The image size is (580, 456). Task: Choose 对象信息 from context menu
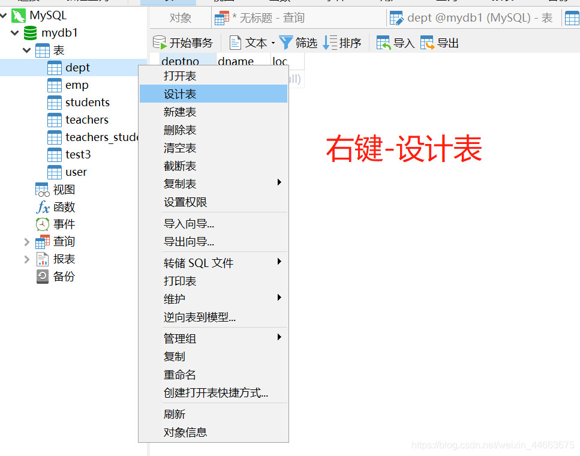[x=214, y=433]
